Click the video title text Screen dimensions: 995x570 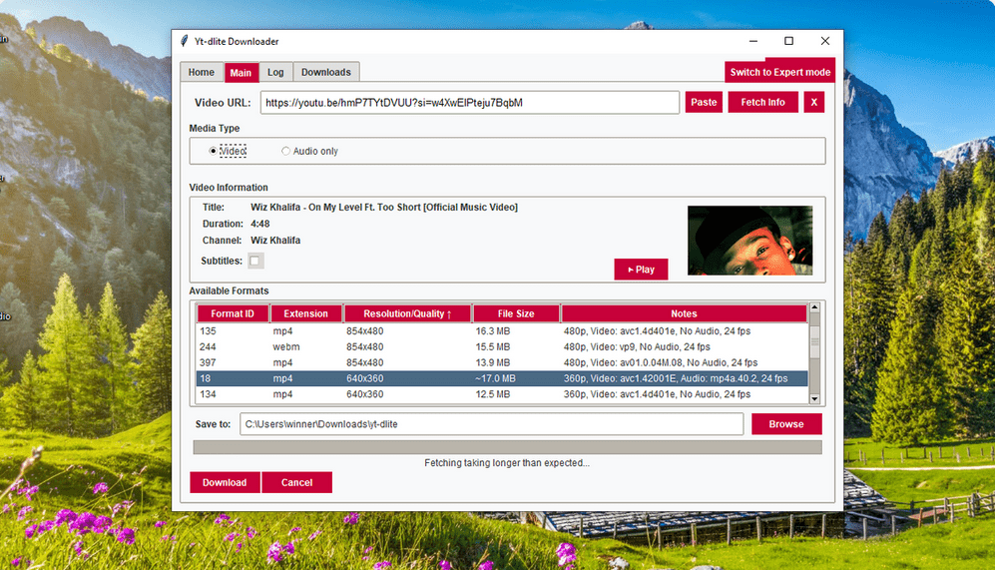[x=384, y=208]
